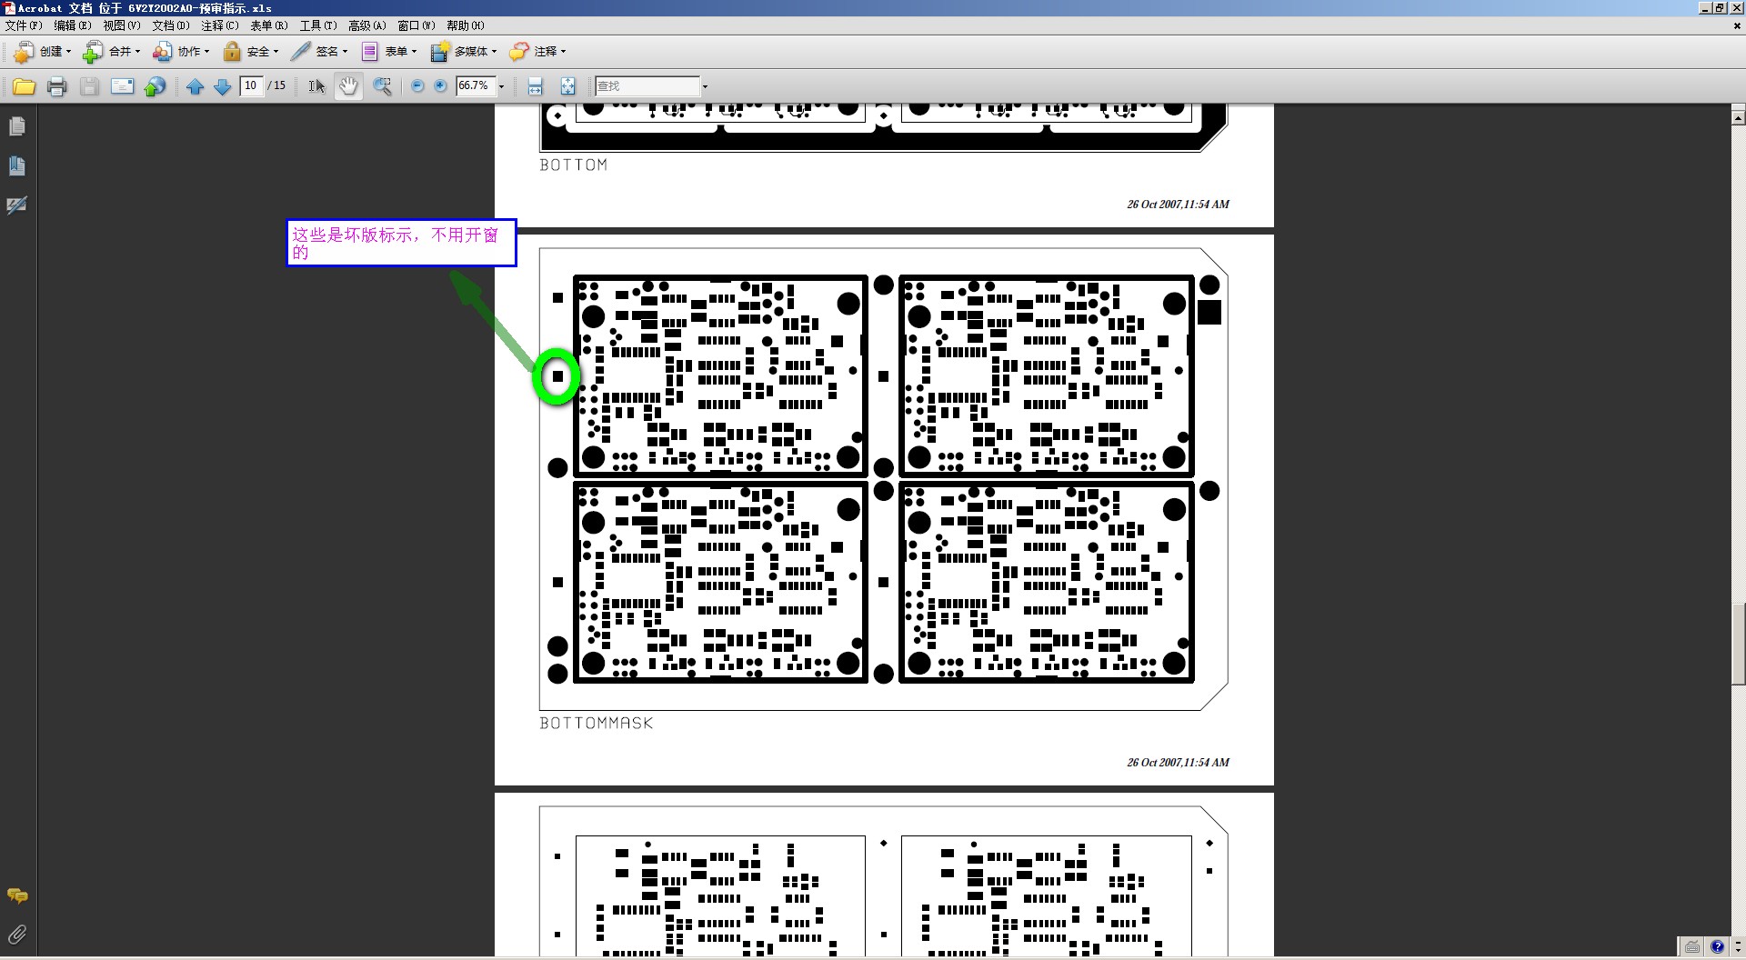The height and width of the screenshot is (960, 1746).
Task: Click the Fit Width scrolling icon
Action: coord(536,86)
